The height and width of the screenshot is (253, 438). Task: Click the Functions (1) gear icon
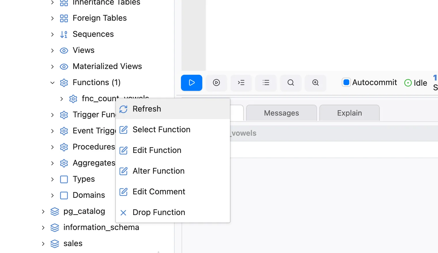coord(64,83)
